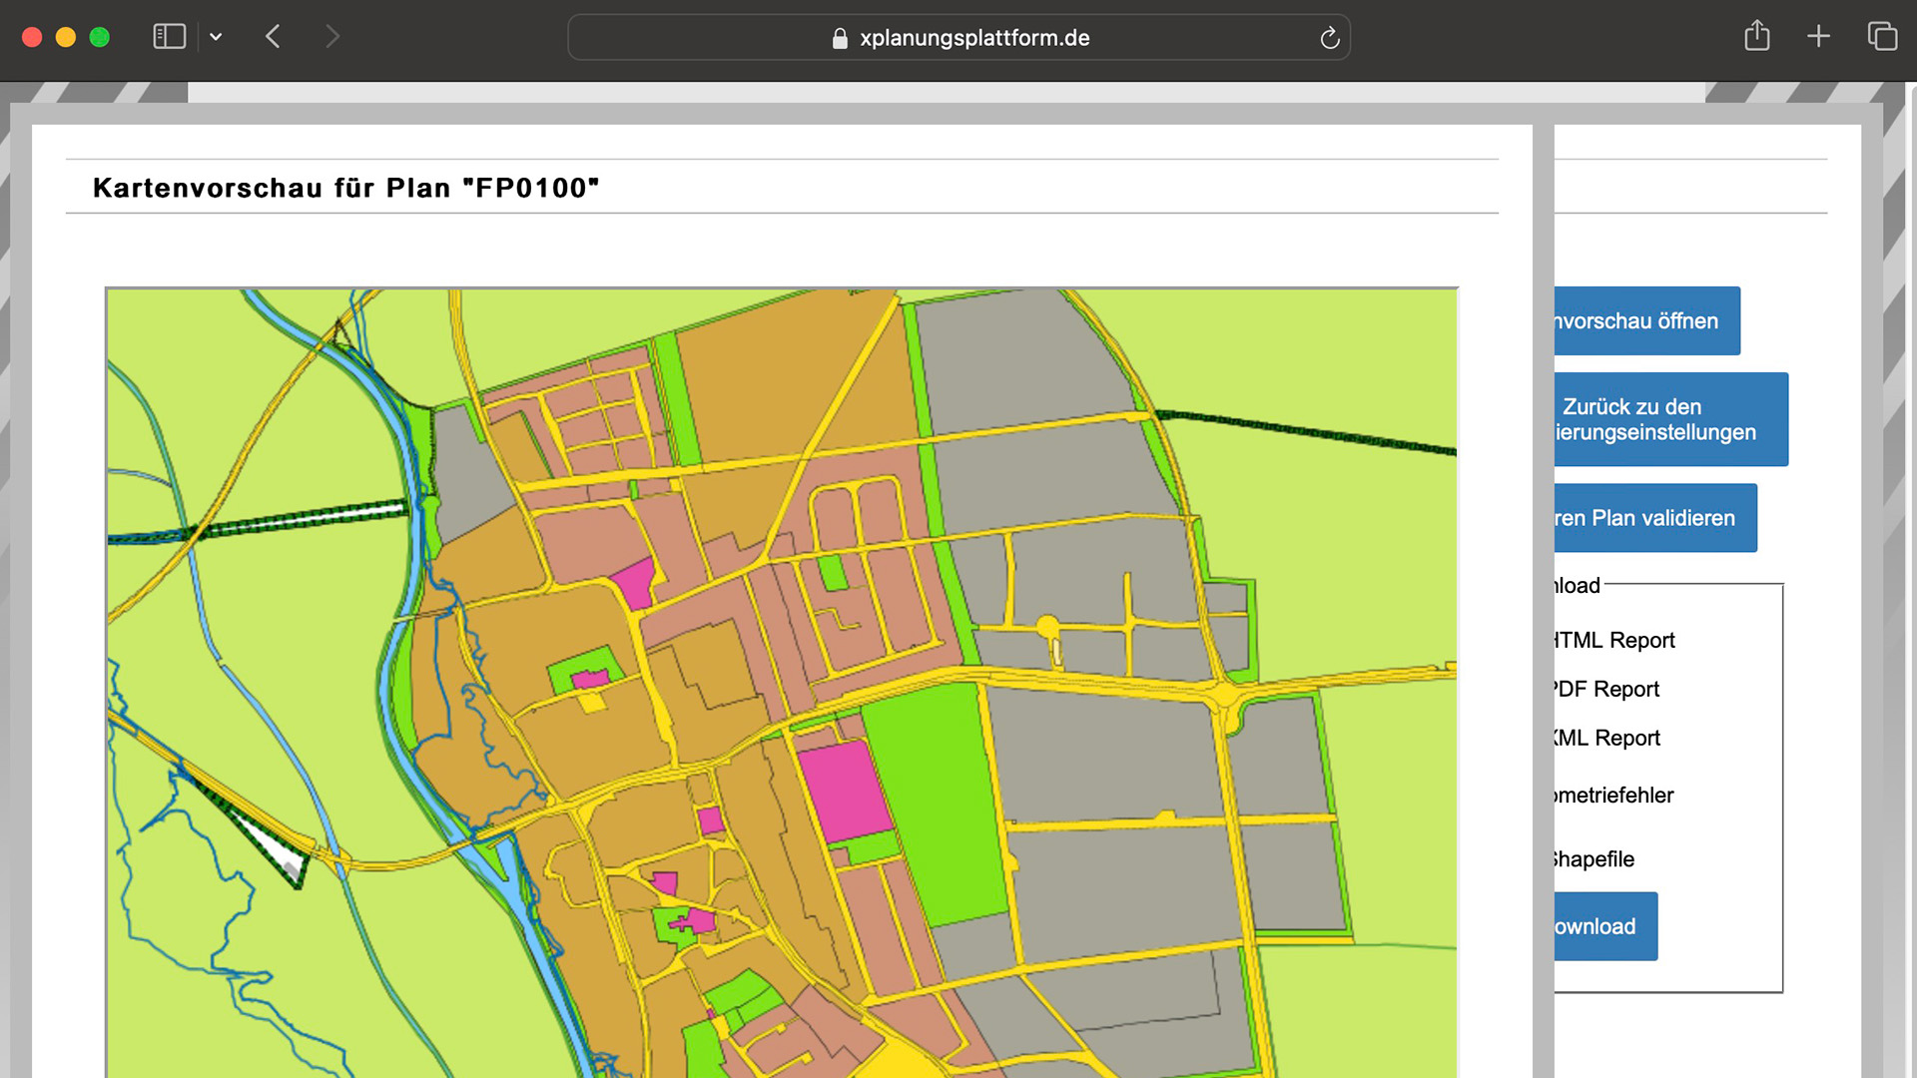Click the 'Kartenvorschau für Plan "FP0100"' heading
Image resolution: width=1917 pixels, height=1078 pixels.
pyautogui.click(x=345, y=188)
